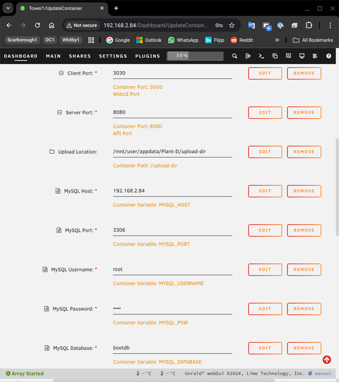
Task: Open the WhatsApp bookmark
Action: [x=183, y=40]
